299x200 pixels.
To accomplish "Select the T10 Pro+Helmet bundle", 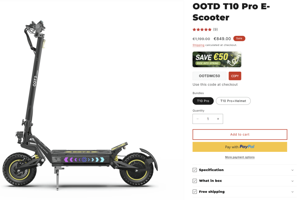I will coord(233,101).
